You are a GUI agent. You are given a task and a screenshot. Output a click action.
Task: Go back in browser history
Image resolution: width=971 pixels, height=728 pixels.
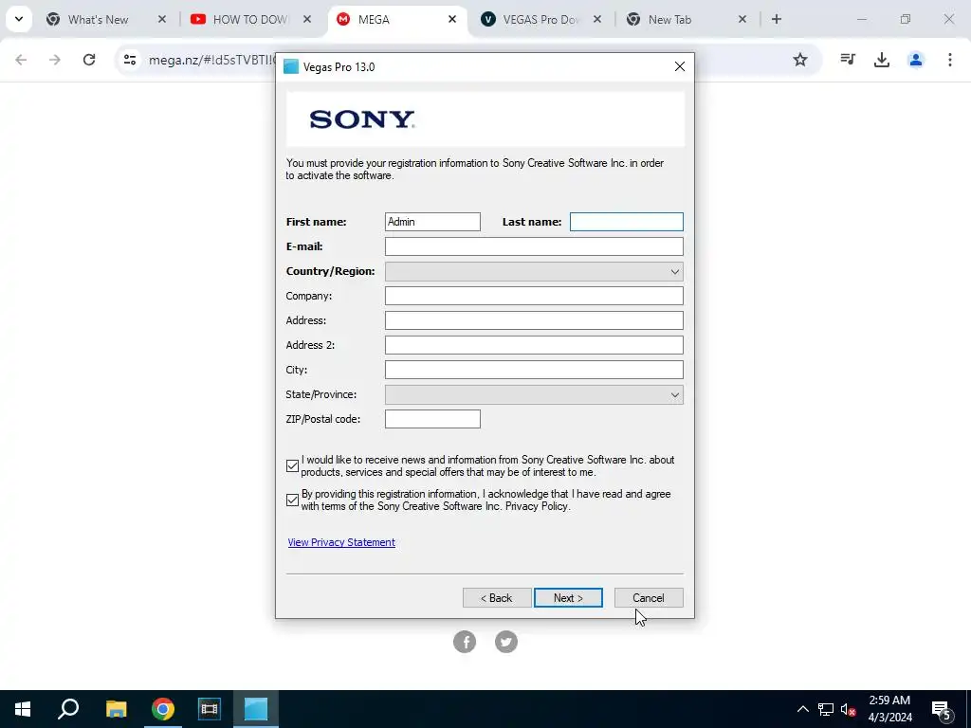tap(21, 60)
